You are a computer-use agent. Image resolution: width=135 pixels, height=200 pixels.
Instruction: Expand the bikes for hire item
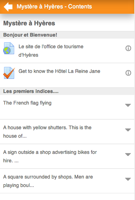pos(128,155)
